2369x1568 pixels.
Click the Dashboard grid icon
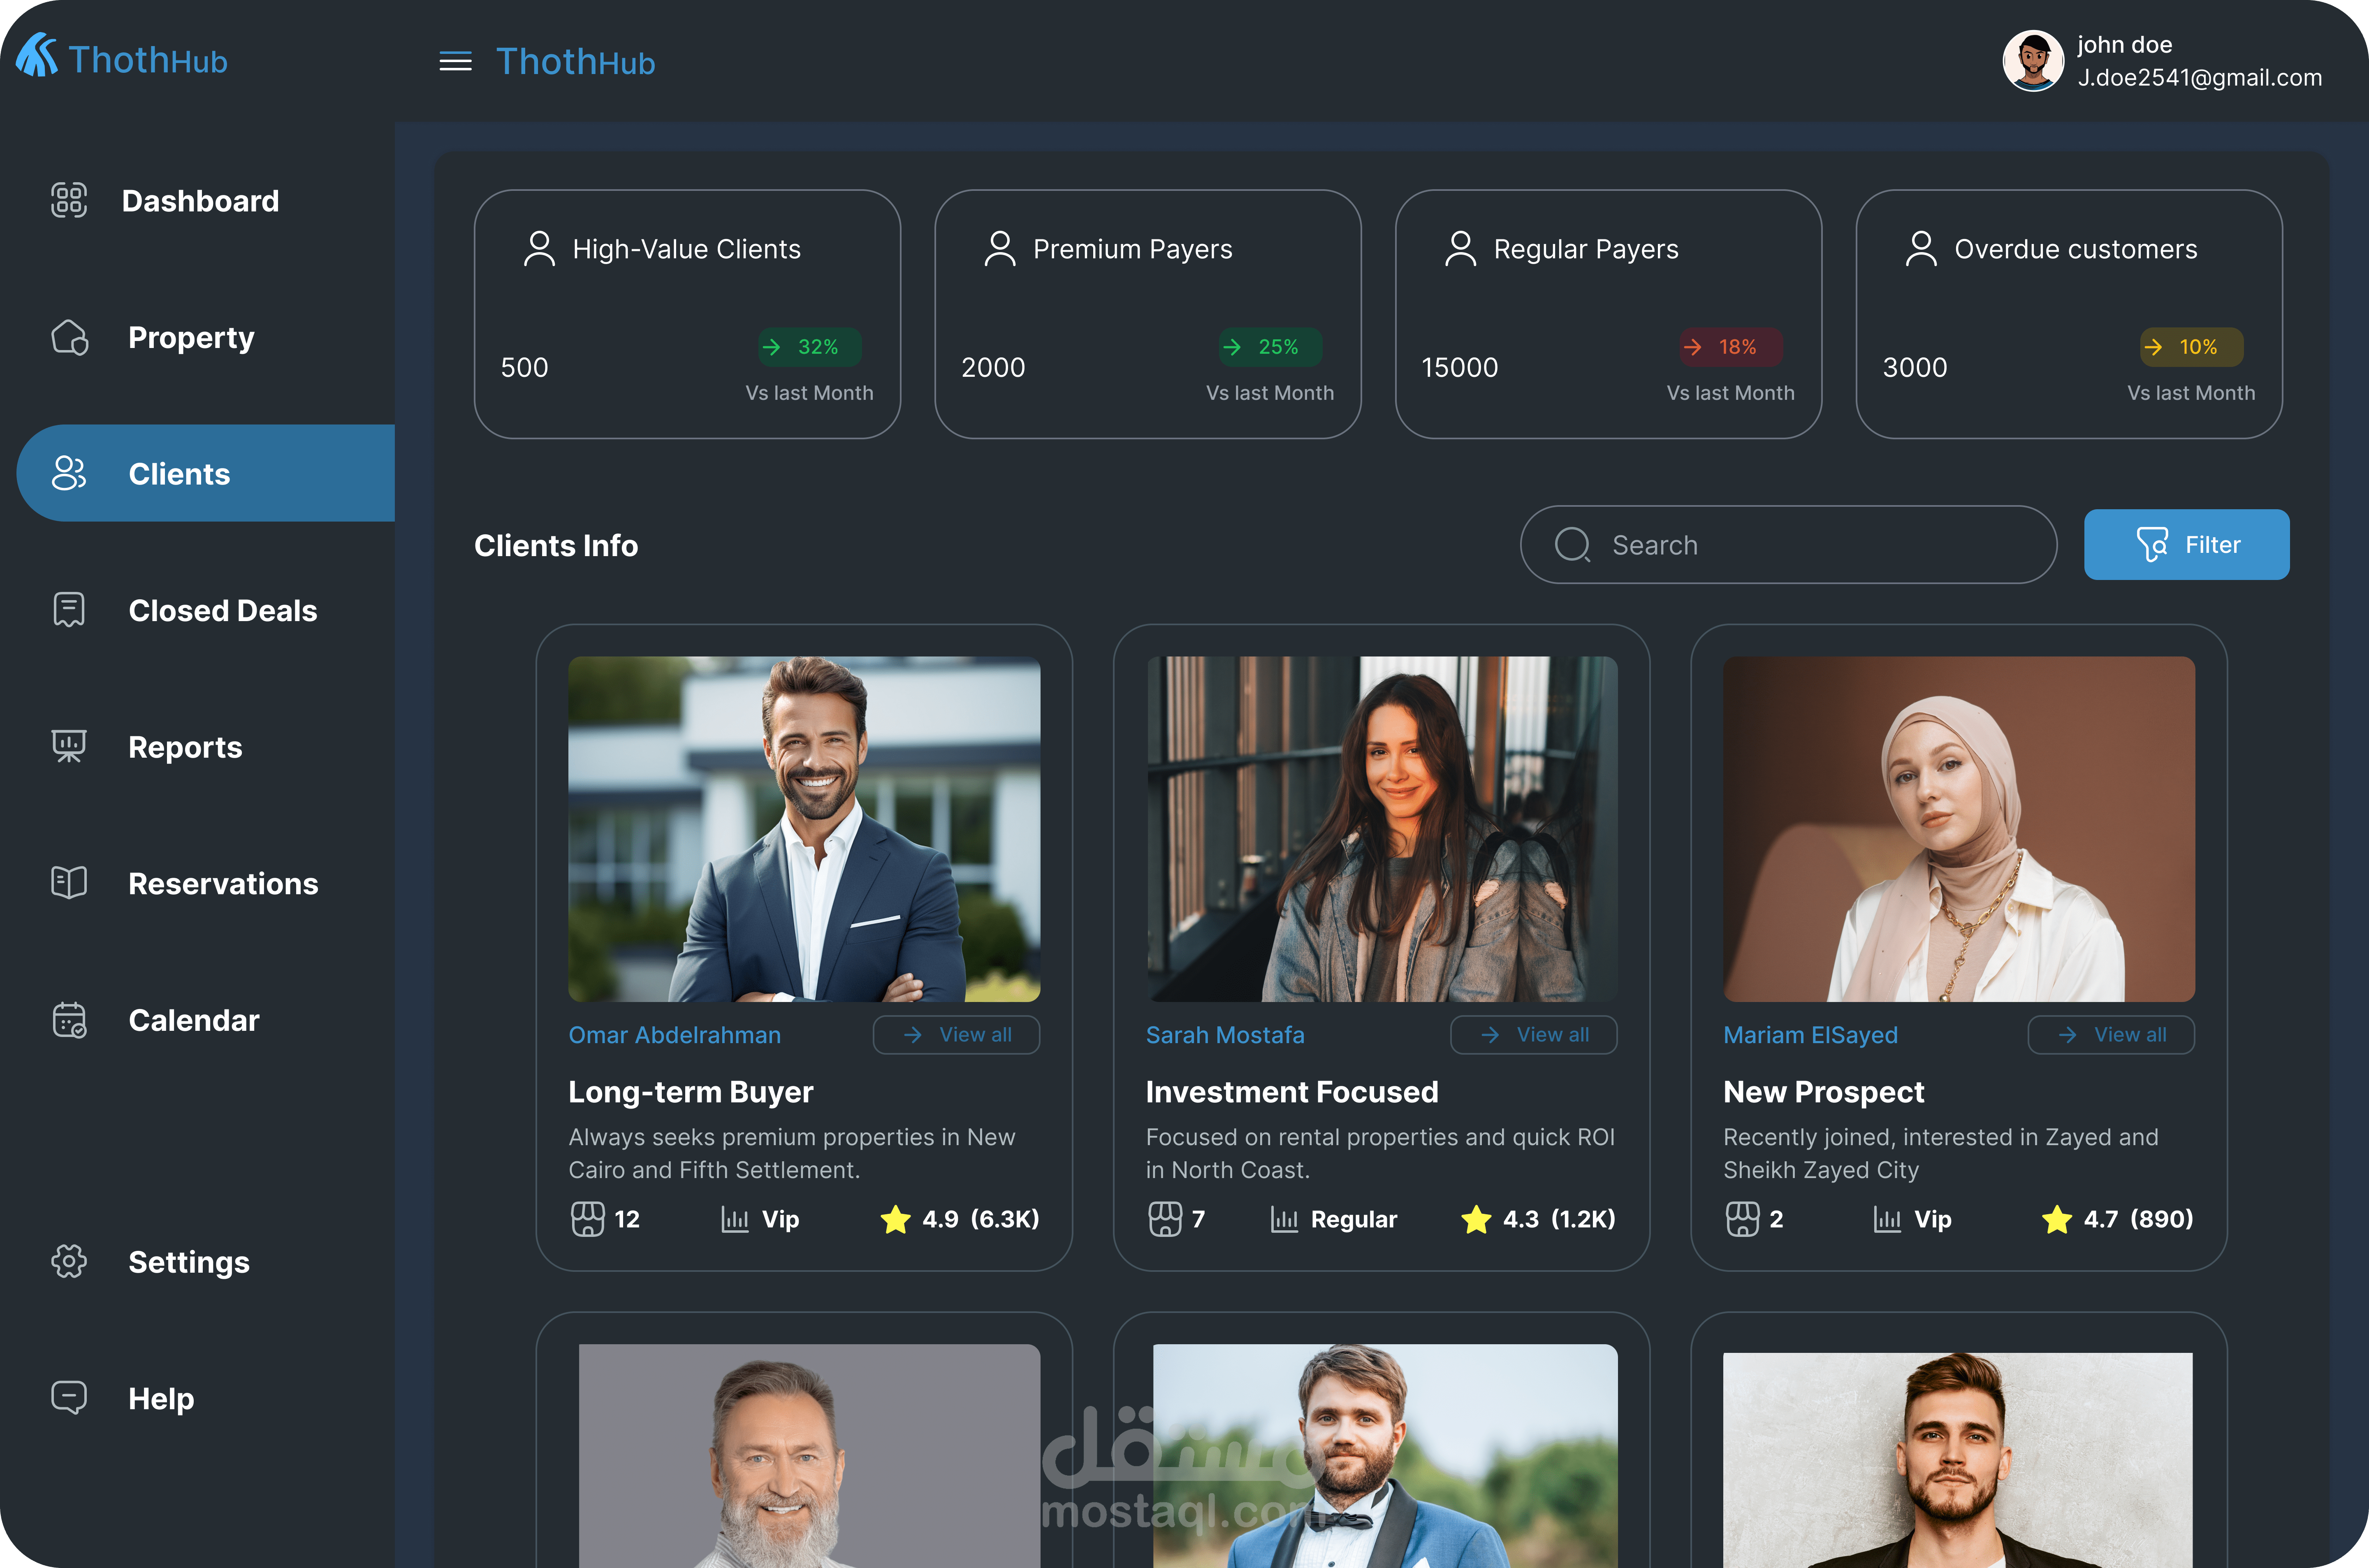tap(69, 200)
